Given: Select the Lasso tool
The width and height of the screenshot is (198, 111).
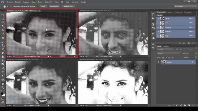Looking at the screenshot, I should click(3, 22).
